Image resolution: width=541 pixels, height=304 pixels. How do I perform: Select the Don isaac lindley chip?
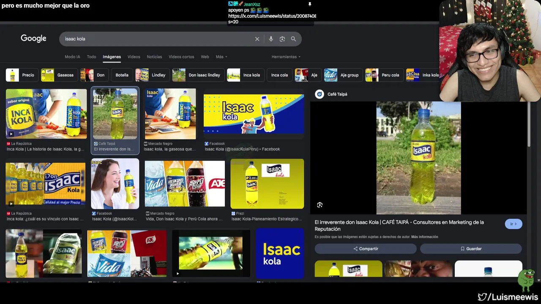[198, 75]
